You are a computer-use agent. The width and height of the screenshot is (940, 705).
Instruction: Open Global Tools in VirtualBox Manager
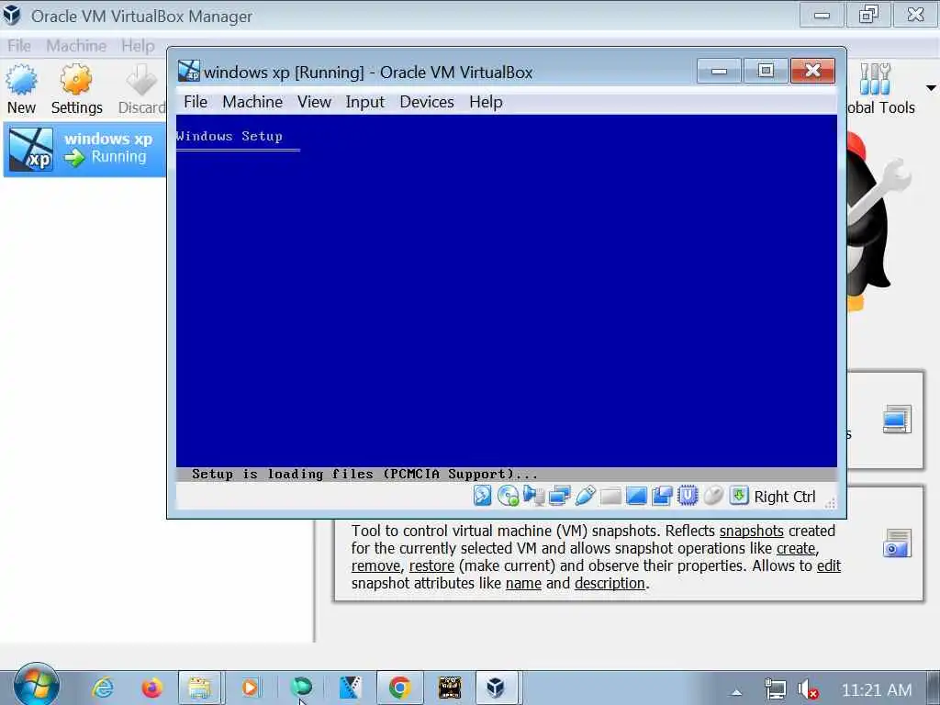tap(881, 89)
